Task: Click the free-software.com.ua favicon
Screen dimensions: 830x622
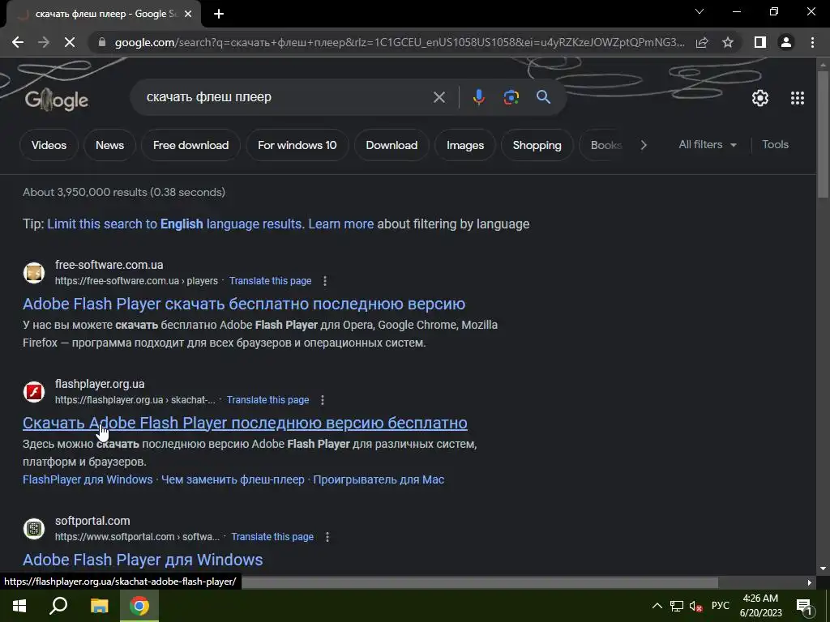Action: (34, 273)
